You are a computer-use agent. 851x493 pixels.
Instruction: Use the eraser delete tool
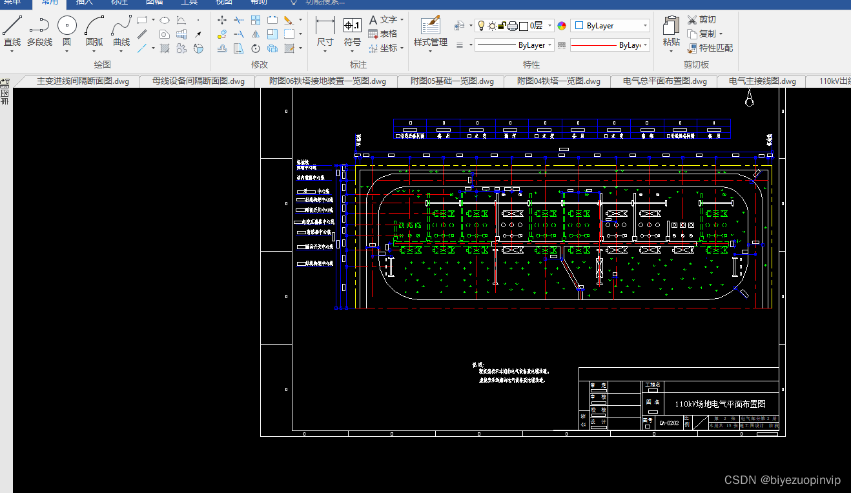pos(288,20)
